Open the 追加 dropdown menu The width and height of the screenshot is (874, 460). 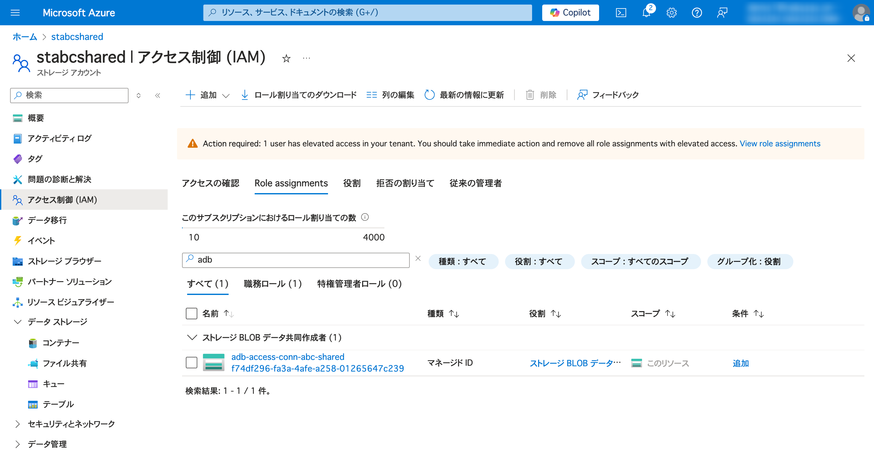(x=208, y=95)
